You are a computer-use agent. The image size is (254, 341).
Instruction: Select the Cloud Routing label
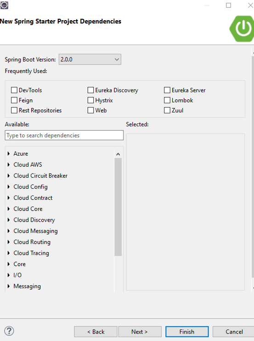point(32,242)
